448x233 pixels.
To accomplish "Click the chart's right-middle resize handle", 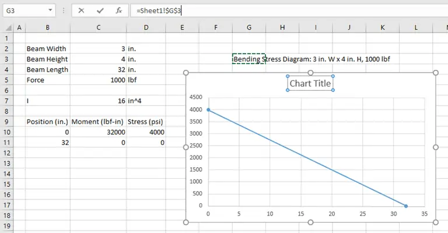I will click(x=436, y=147).
